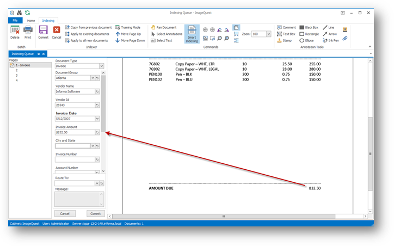Click the Vendor Name field

point(75,91)
